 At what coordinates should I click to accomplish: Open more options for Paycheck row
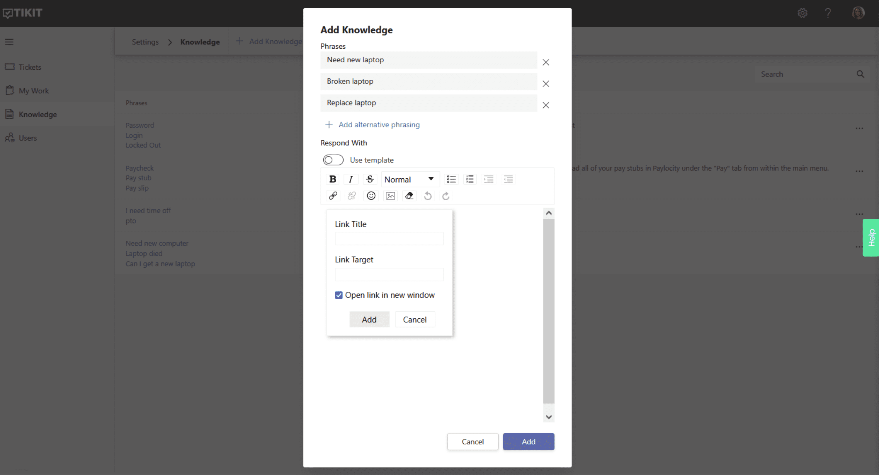point(859,171)
